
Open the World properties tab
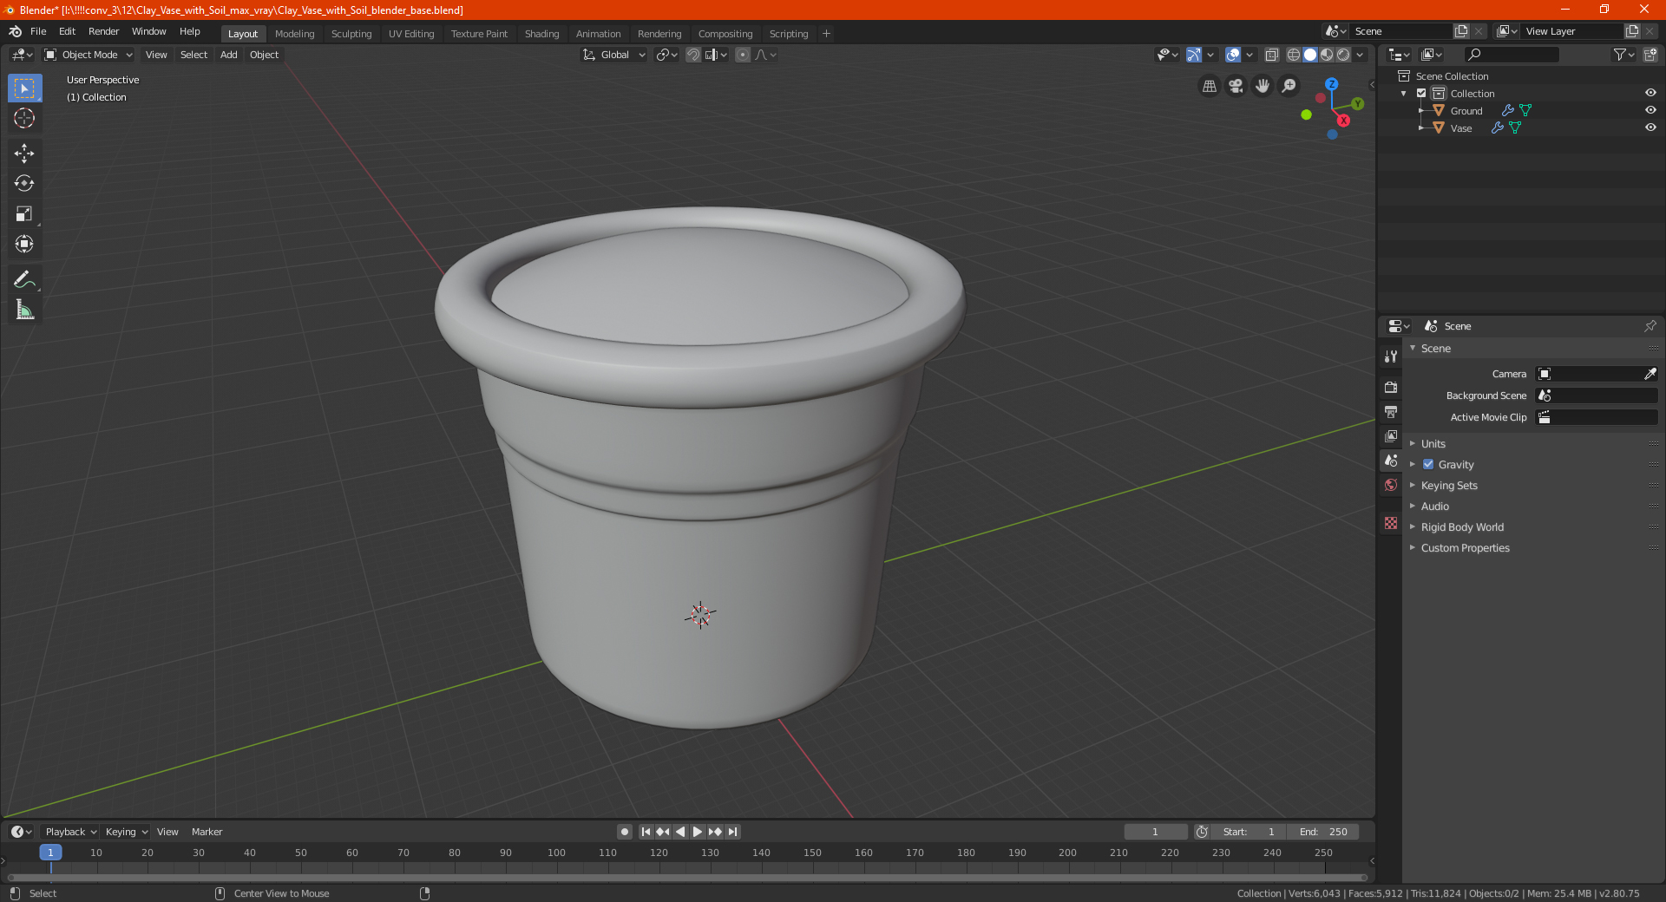1391,485
